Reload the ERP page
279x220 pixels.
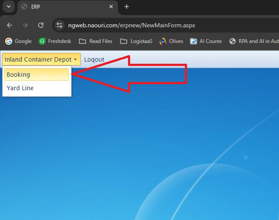41,25
